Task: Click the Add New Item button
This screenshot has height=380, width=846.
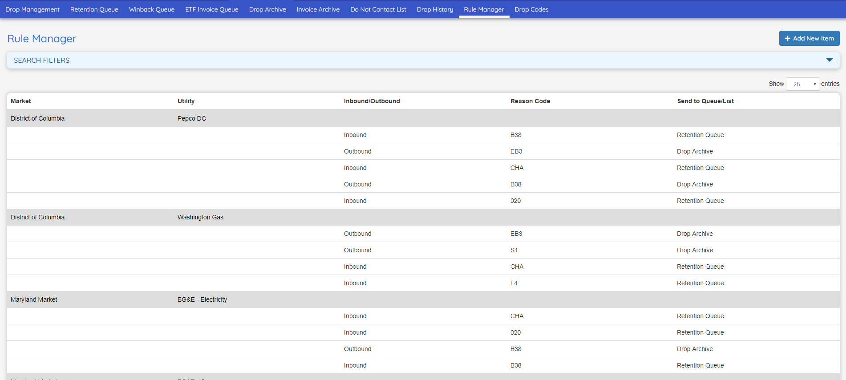Action: pyautogui.click(x=809, y=38)
